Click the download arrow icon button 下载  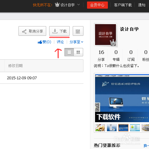pos(59,31)
